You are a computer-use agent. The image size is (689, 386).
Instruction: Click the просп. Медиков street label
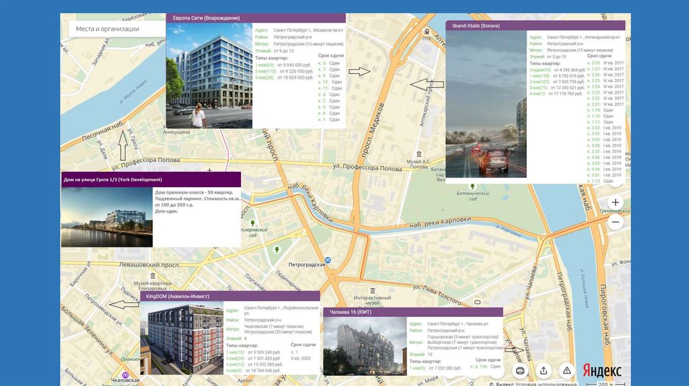click(371, 130)
